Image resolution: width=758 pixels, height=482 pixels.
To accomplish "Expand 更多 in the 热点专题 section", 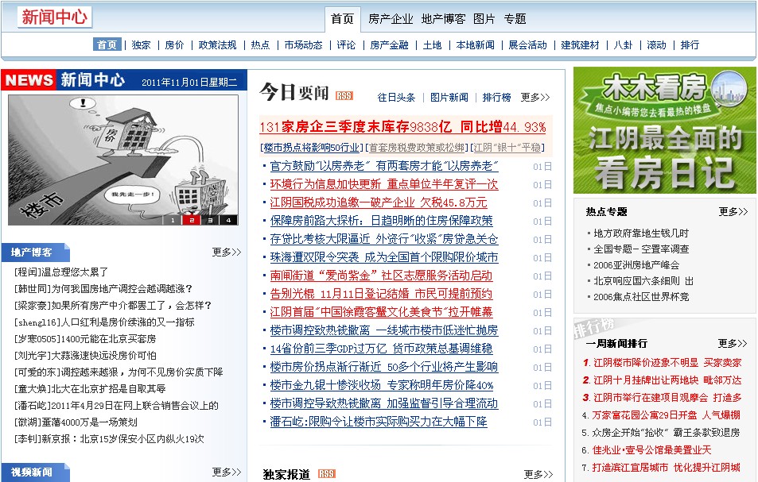I will (x=733, y=212).
